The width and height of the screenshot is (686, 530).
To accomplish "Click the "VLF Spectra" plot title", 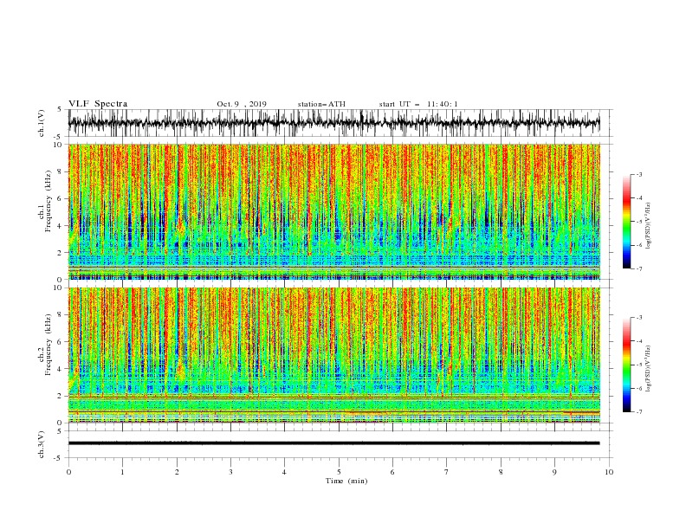I will click(98, 104).
